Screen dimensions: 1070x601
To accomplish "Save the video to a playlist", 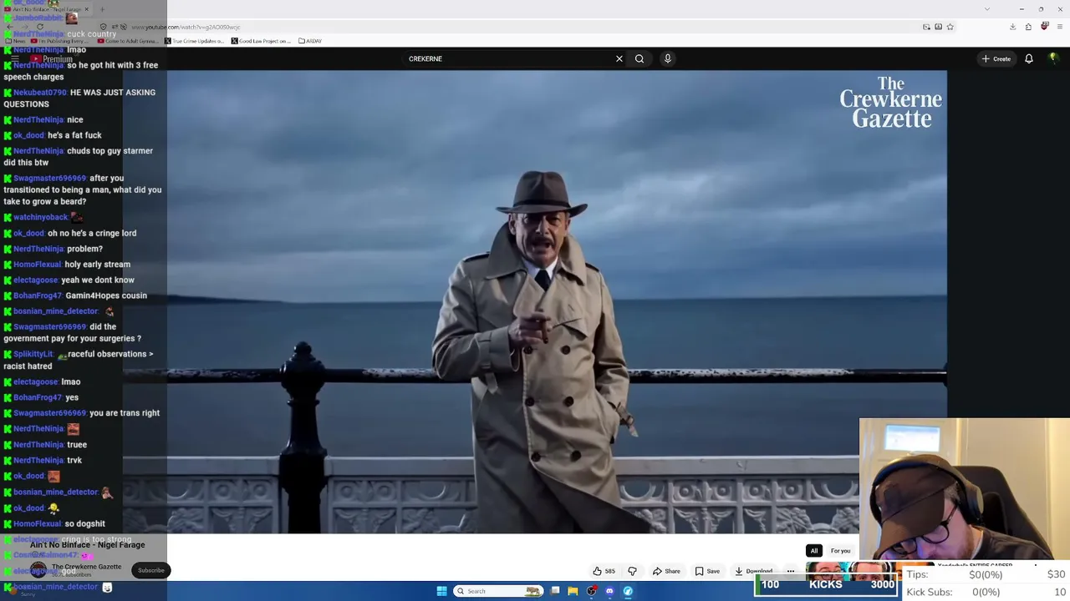I will pyautogui.click(x=707, y=571).
